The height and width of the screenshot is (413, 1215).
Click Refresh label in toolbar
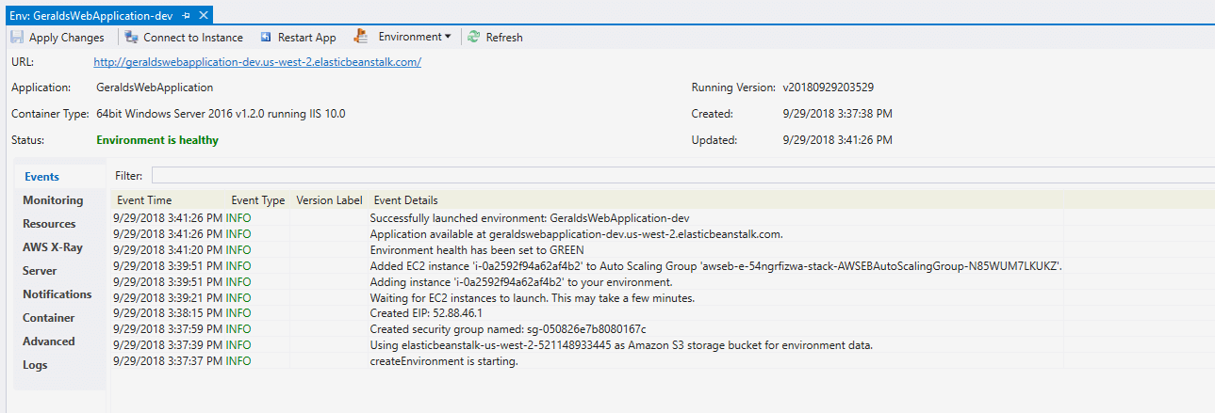tap(504, 38)
